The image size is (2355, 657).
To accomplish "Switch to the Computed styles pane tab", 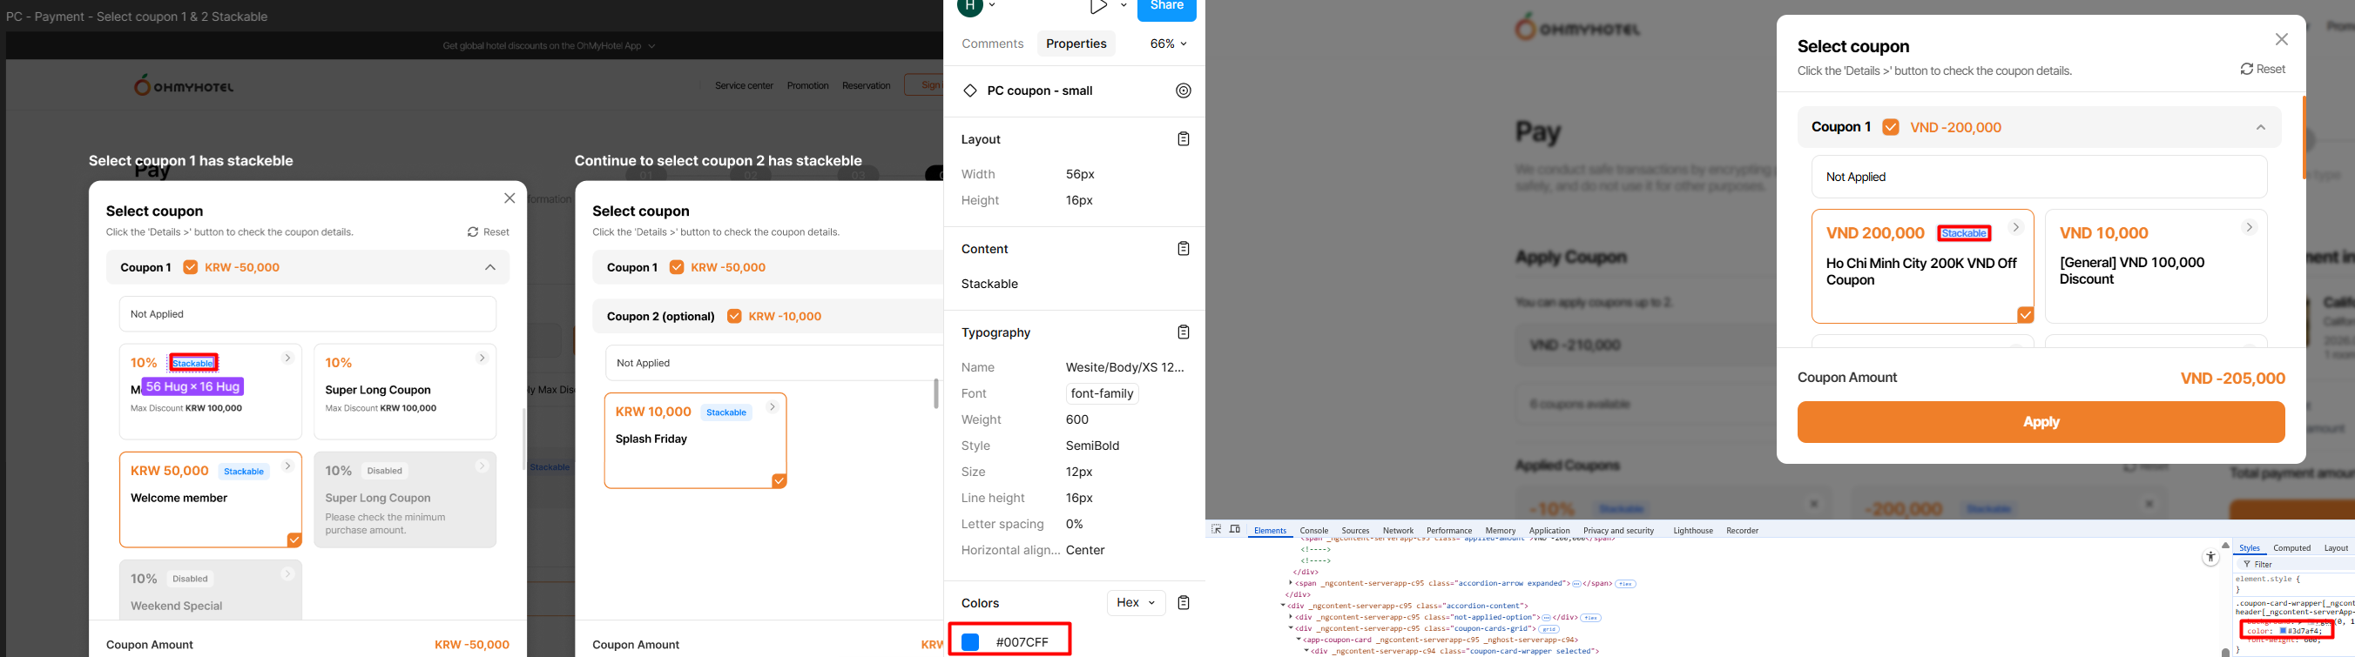I will click(x=2292, y=548).
